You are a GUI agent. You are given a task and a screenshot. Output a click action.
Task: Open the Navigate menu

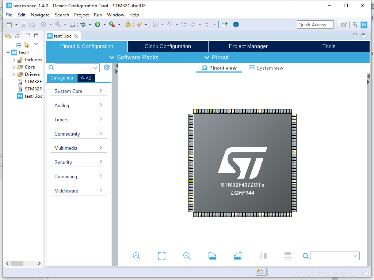40,15
